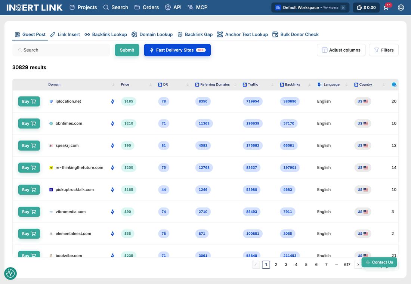Viewport: 411px width, 284px height.
Task: Switch to the Domain Lookup tab
Action: pyautogui.click(x=152, y=34)
